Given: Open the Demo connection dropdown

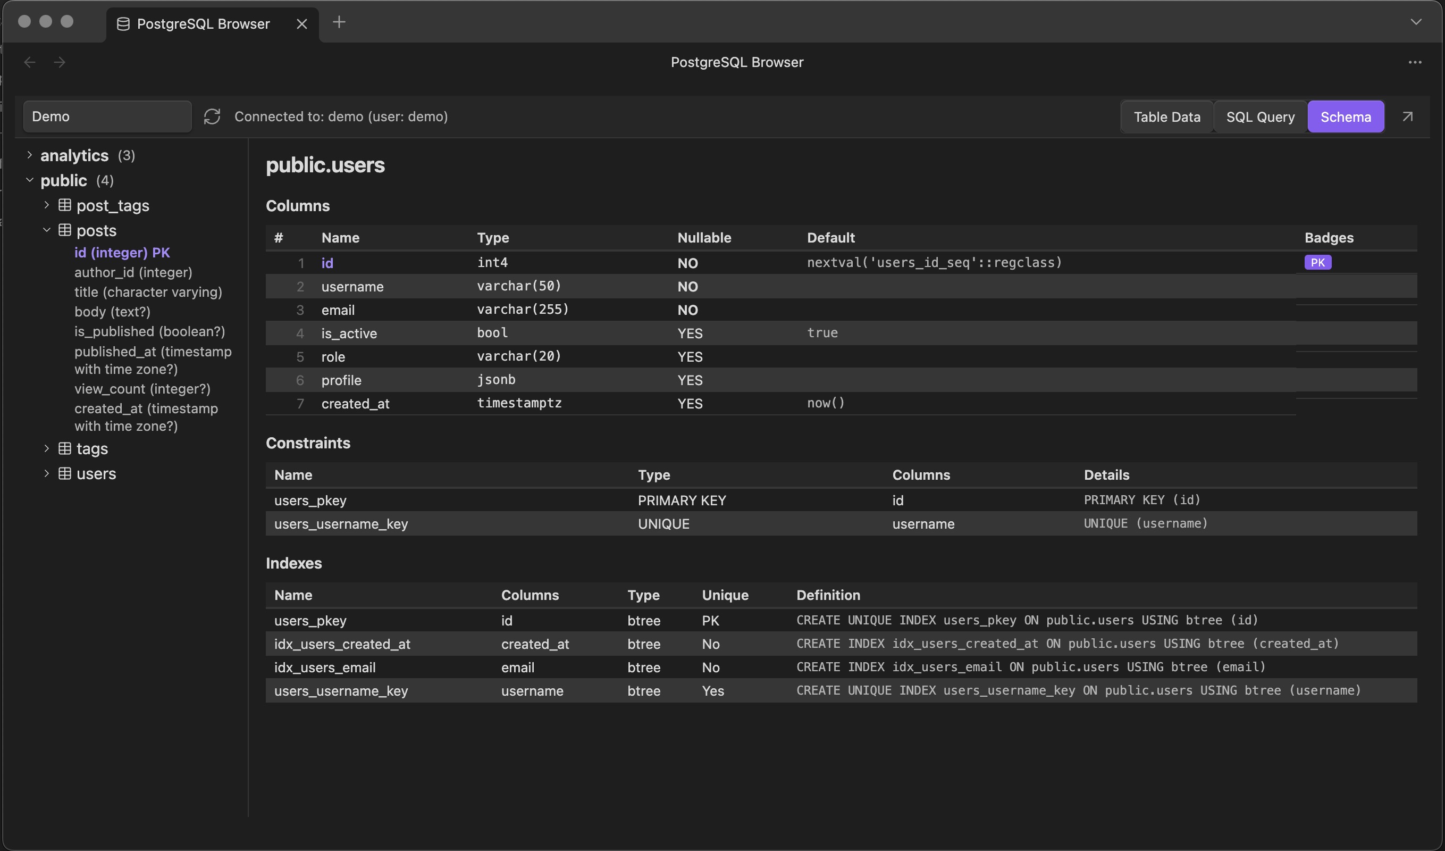Looking at the screenshot, I should pos(107,116).
